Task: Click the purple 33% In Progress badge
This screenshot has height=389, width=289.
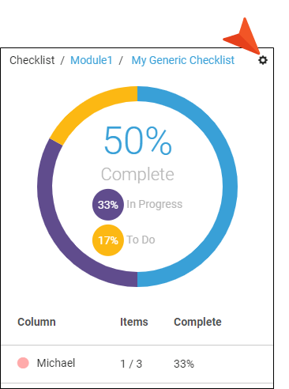Action: click(x=108, y=205)
